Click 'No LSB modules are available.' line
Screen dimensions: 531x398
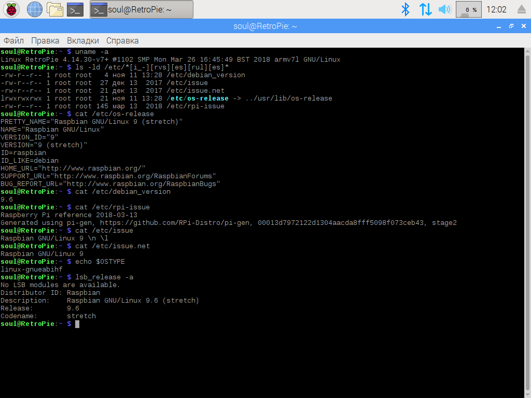point(61,286)
